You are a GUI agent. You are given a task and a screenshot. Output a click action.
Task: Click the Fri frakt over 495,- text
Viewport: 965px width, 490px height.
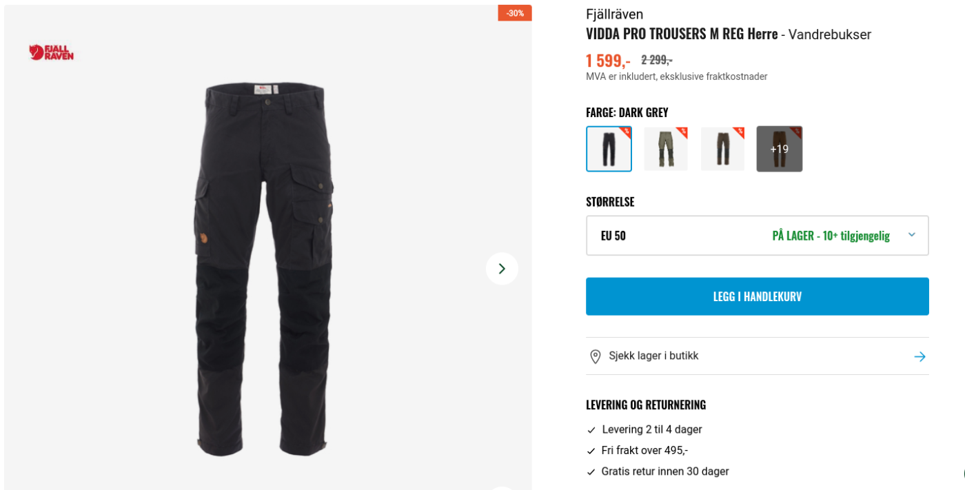pyautogui.click(x=644, y=451)
